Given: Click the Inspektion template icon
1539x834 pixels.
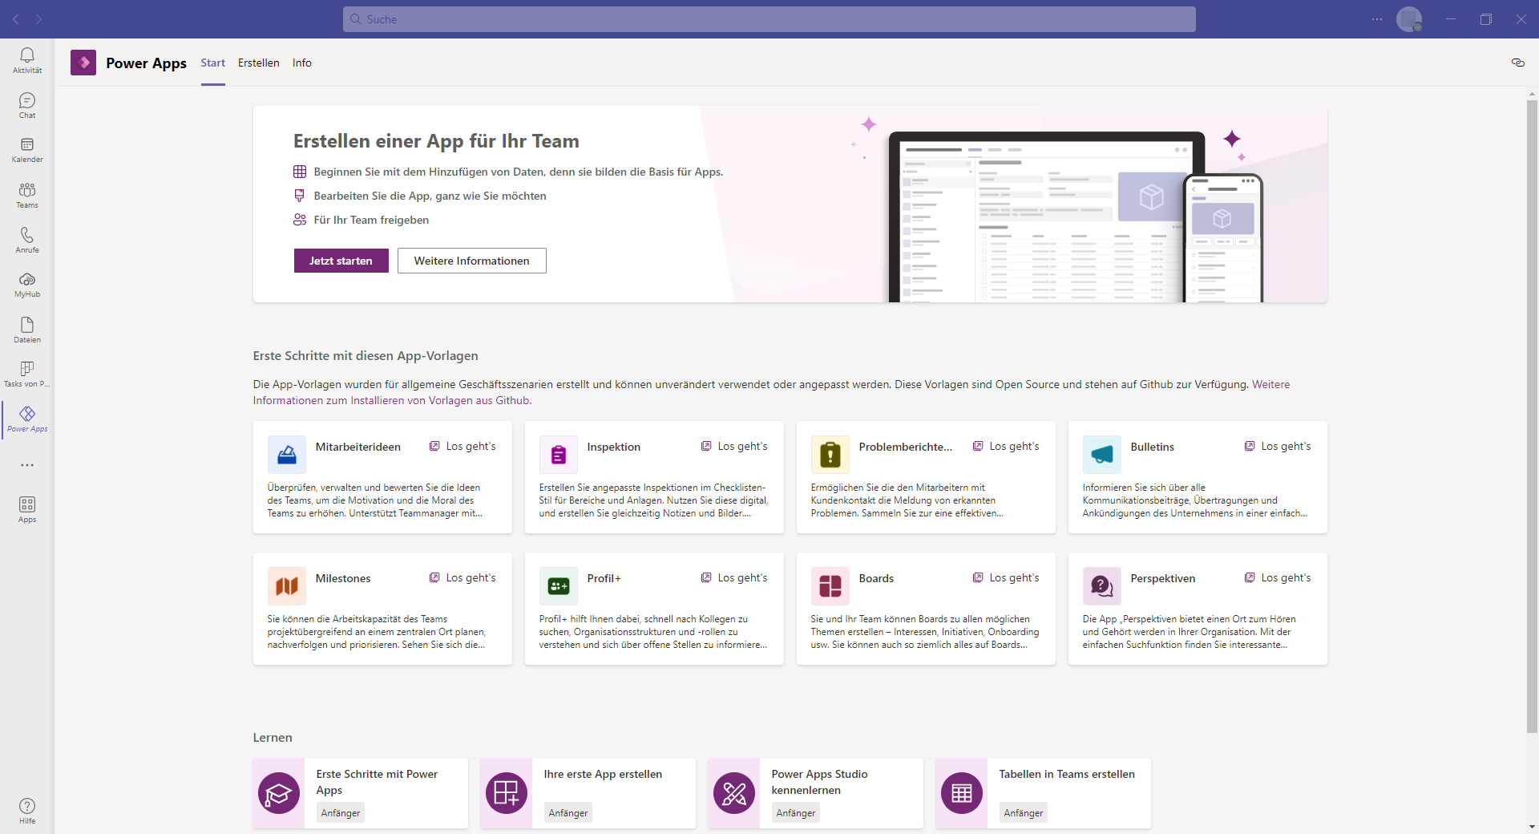Looking at the screenshot, I should click(x=559, y=455).
